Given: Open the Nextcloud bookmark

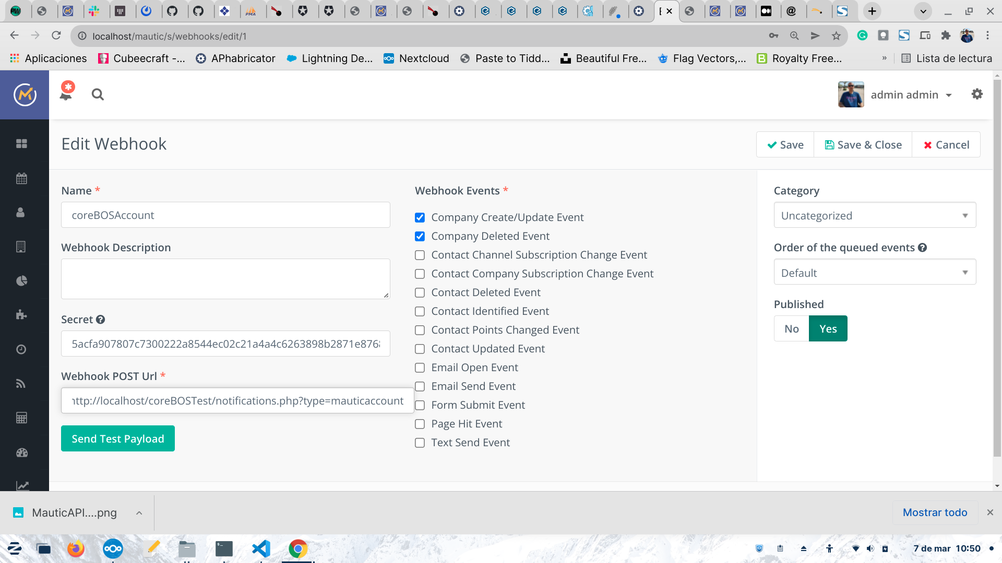Looking at the screenshot, I should coord(416,58).
